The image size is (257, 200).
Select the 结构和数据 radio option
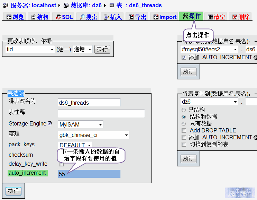point(184,117)
